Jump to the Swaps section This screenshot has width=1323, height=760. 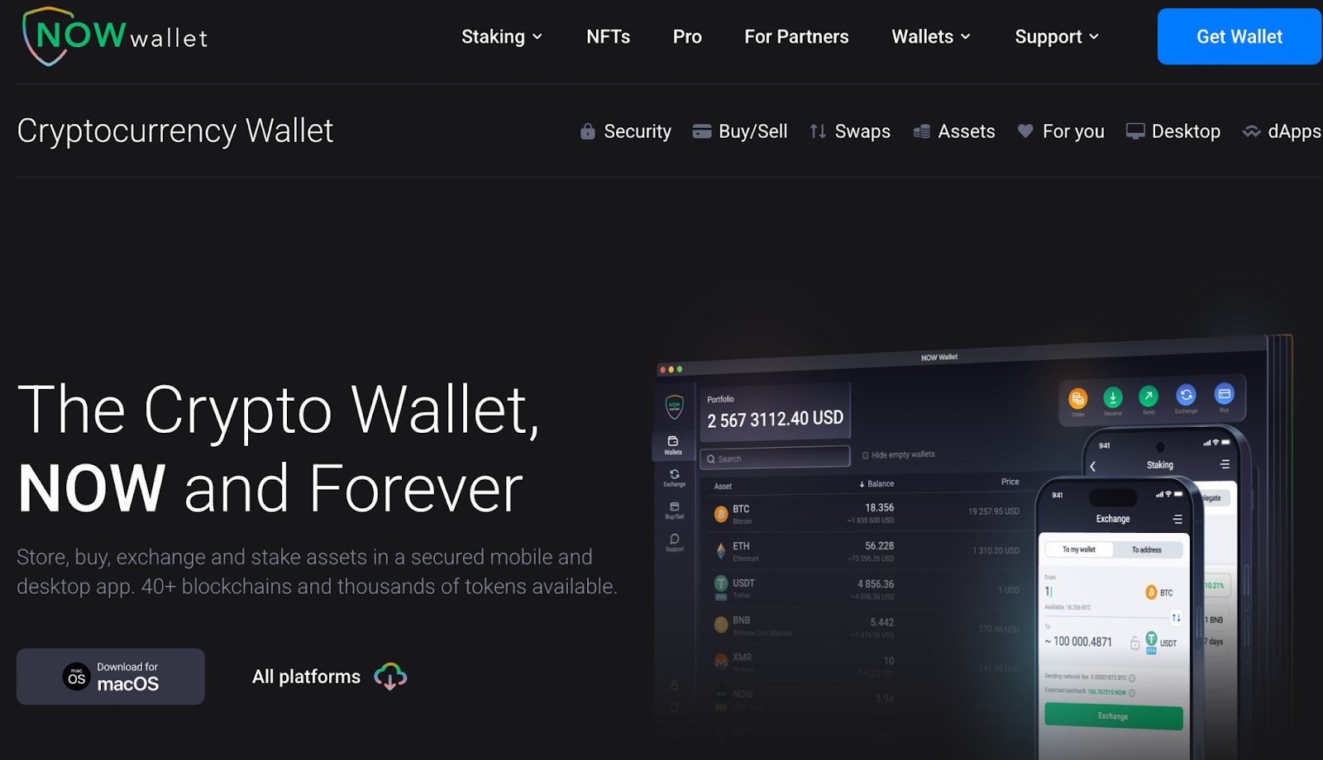point(850,131)
